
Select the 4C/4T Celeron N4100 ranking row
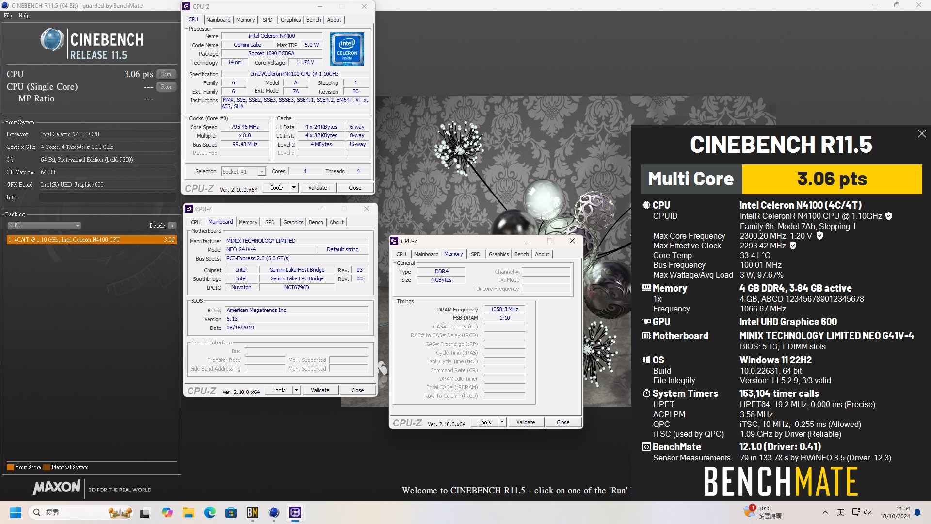(x=92, y=240)
